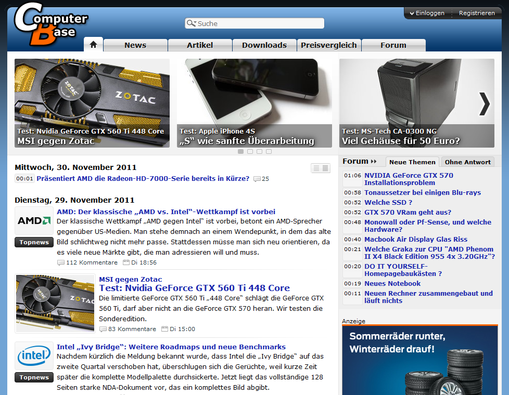
Task: Open the Forum navigation tab
Action: [x=393, y=45]
